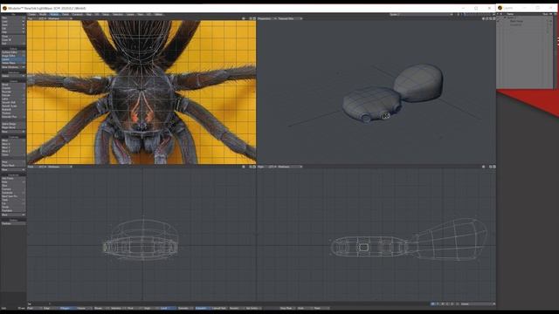This screenshot has height=314, width=559.
Task: Open the Image Editor
Action: 13,56
